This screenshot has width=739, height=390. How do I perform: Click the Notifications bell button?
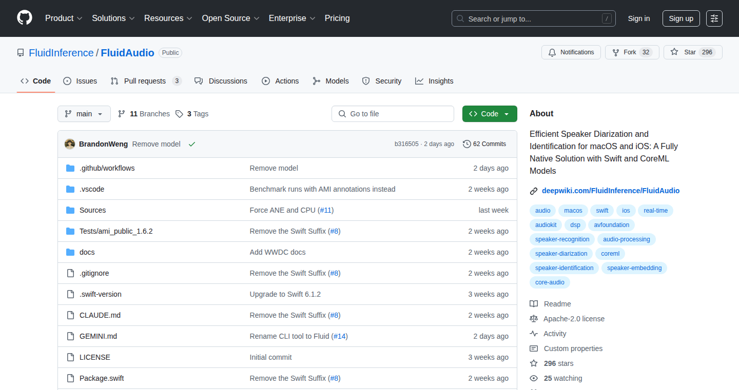tap(571, 52)
